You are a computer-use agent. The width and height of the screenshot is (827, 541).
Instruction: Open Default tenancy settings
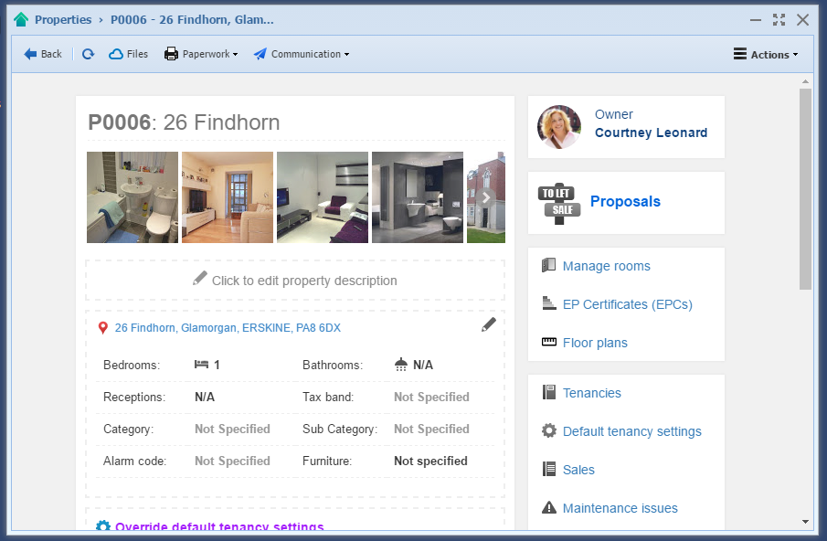(x=631, y=432)
